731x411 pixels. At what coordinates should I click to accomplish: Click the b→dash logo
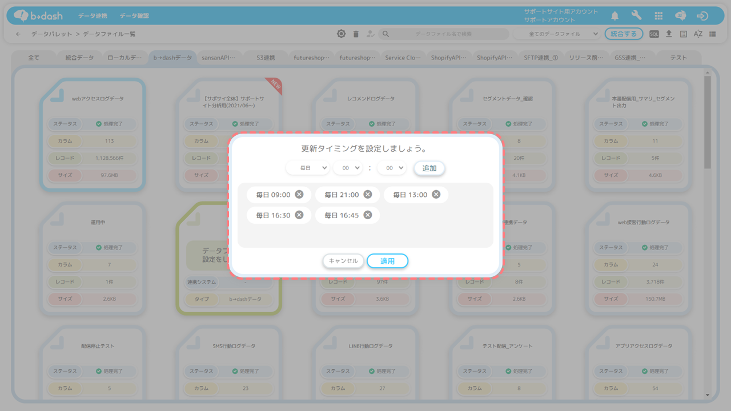pos(38,16)
